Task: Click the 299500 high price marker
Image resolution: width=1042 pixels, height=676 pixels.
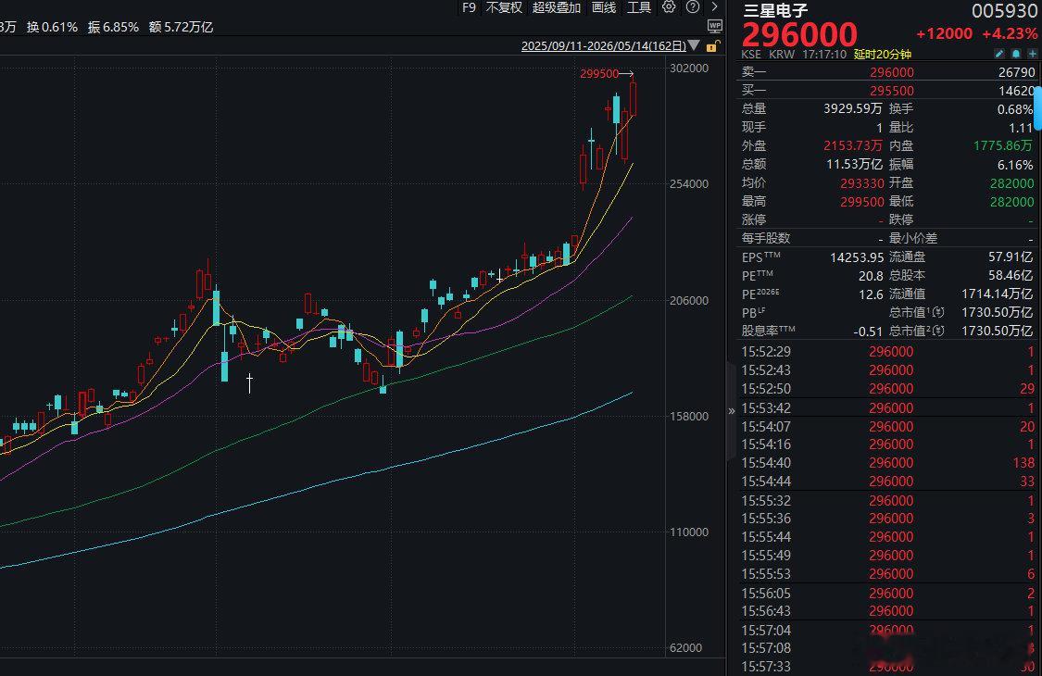Action: click(x=598, y=73)
